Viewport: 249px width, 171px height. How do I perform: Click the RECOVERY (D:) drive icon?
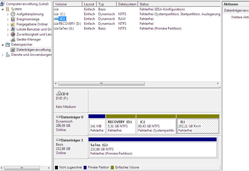pos(56,24)
